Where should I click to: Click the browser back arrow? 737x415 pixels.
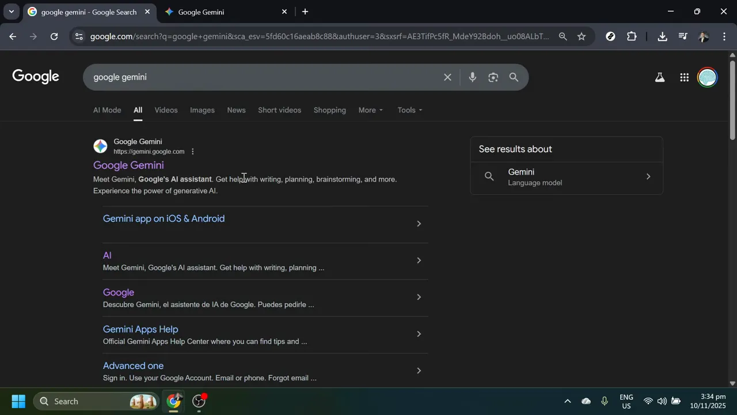point(13,36)
